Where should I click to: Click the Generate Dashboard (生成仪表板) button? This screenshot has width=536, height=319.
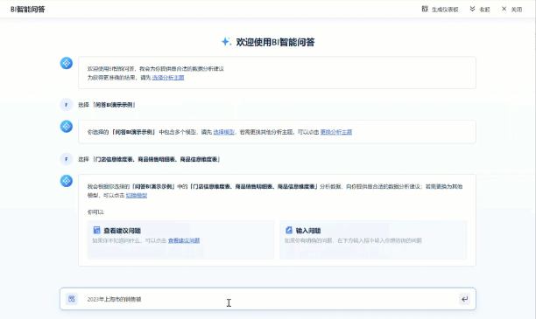(440, 10)
